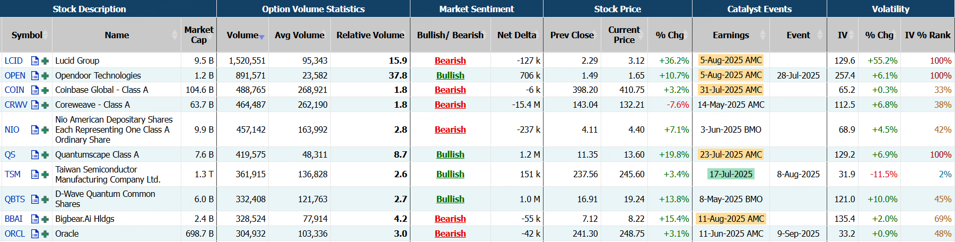The width and height of the screenshot is (955, 242).
Task: Click the Bullish link for Opendoor Technologies
Action: tap(450, 75)
